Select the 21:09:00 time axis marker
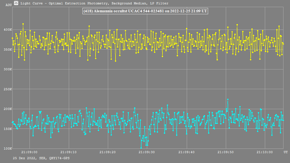 point(29,152)
